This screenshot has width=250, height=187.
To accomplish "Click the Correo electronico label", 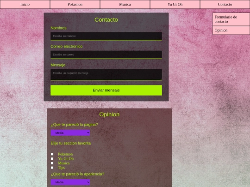I will click(67, 46).
